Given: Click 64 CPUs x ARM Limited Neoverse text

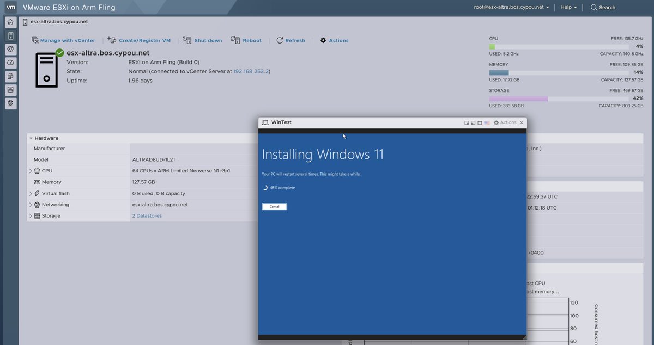Looking at the screenshot, I should [181, 171].
